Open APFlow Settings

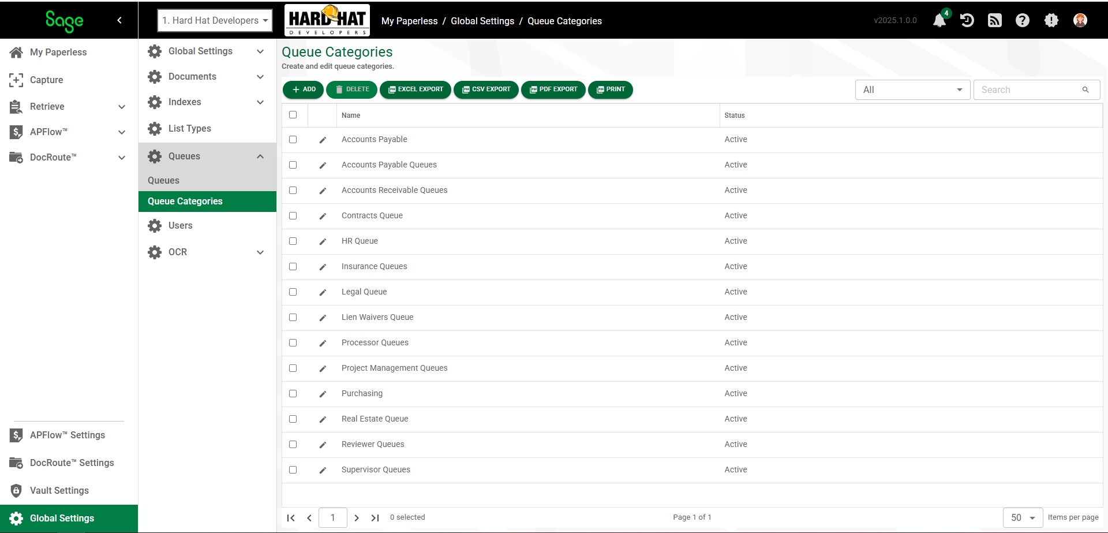coord(67,435)
